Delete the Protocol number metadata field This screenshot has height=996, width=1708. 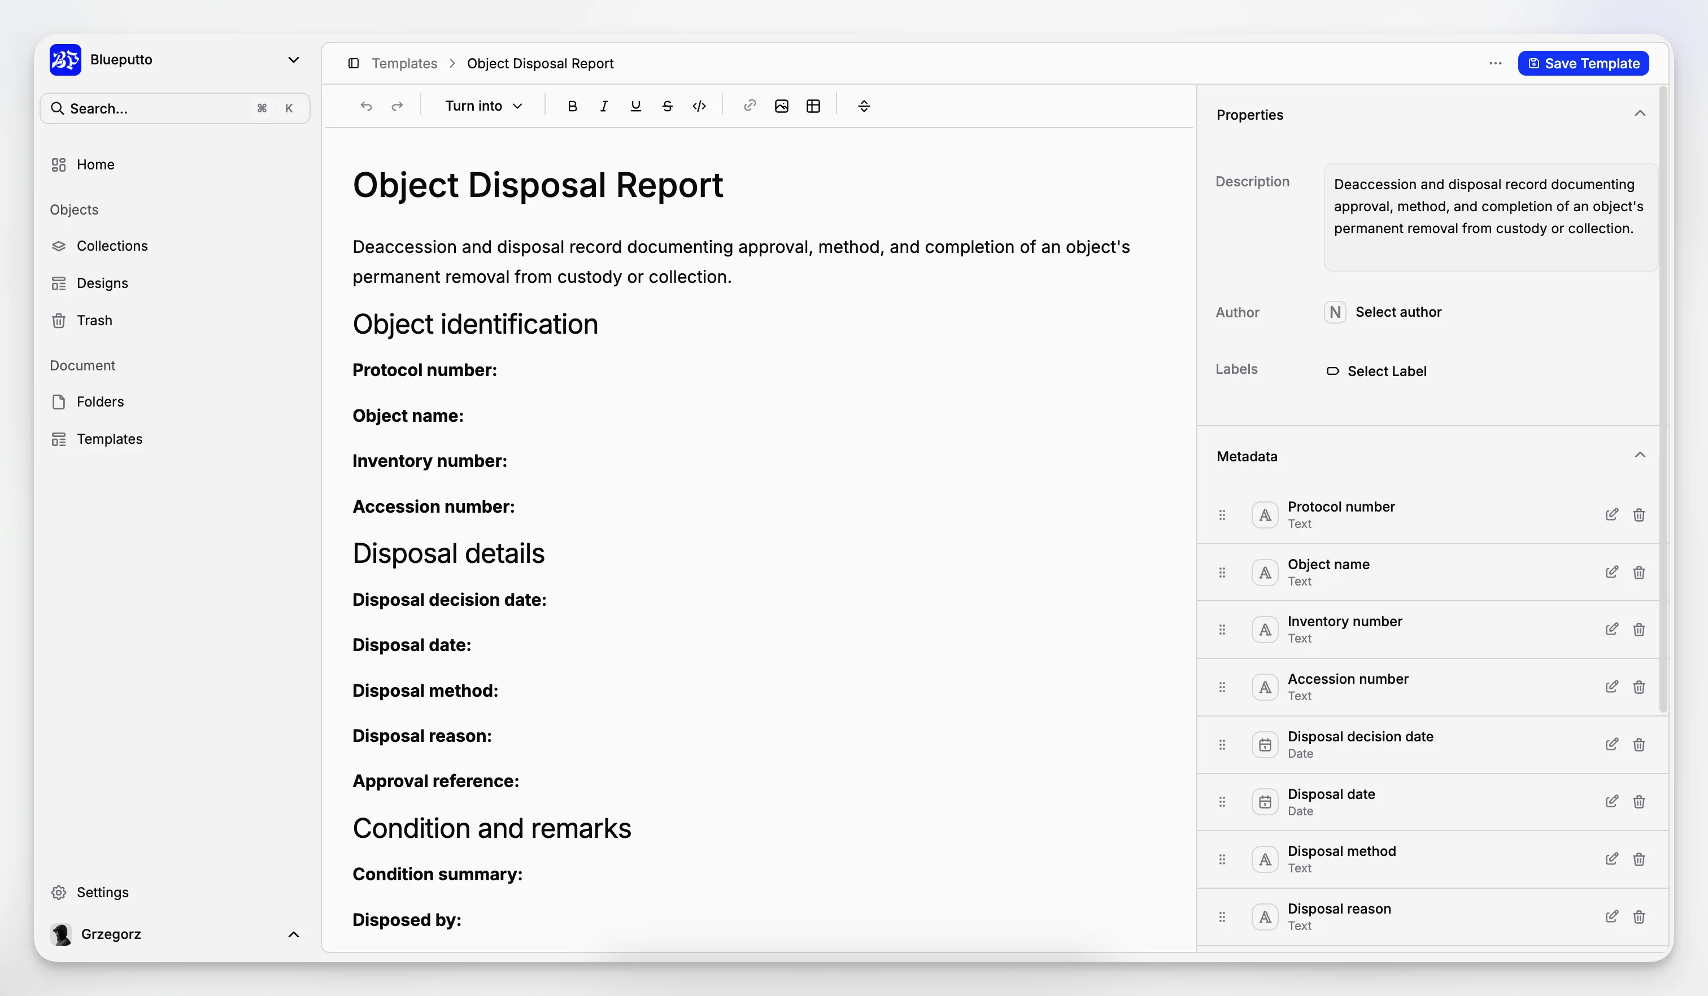pyautogui.click(x=1639, y=515)
